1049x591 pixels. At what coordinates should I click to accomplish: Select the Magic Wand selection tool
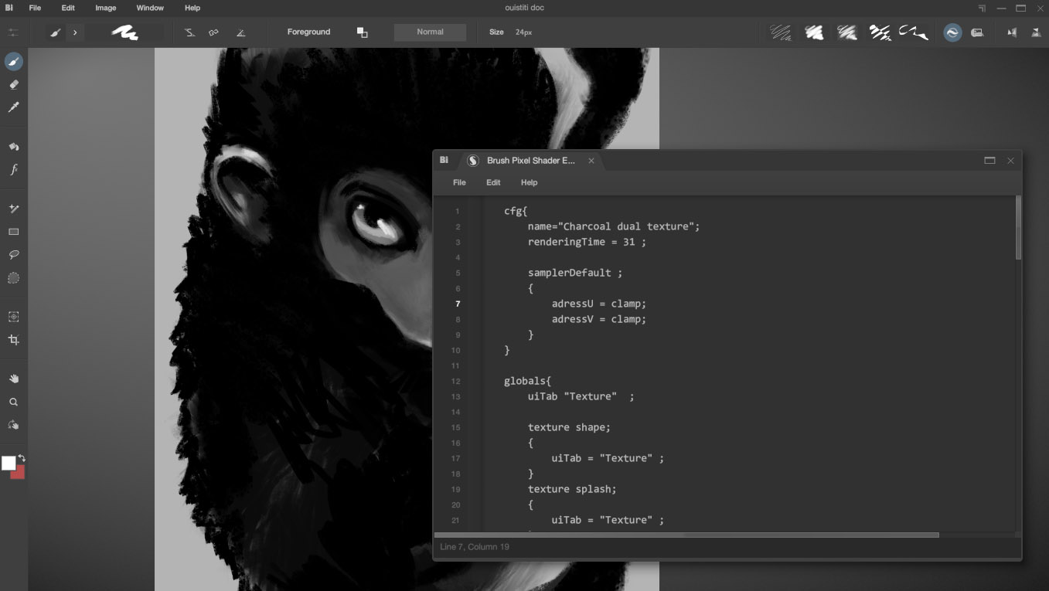pyautogui.click(x=14, y=209)
